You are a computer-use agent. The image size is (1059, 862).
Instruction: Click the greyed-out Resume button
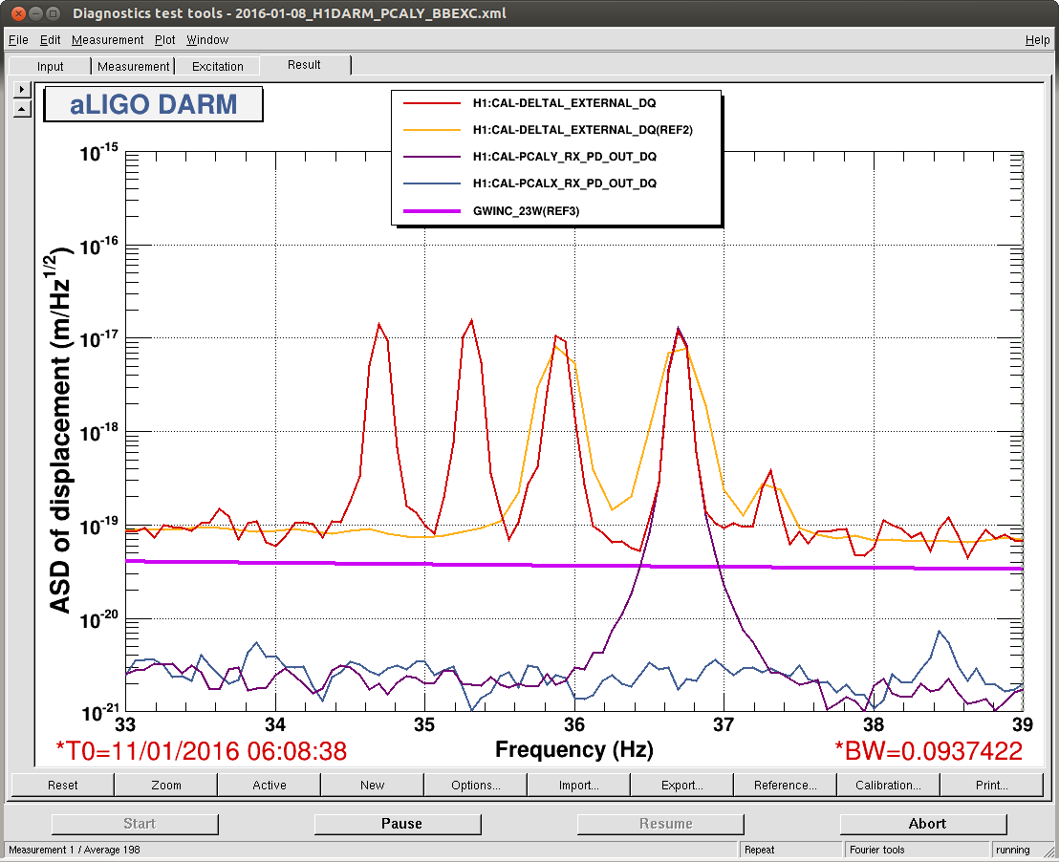[x=660, y=824]
